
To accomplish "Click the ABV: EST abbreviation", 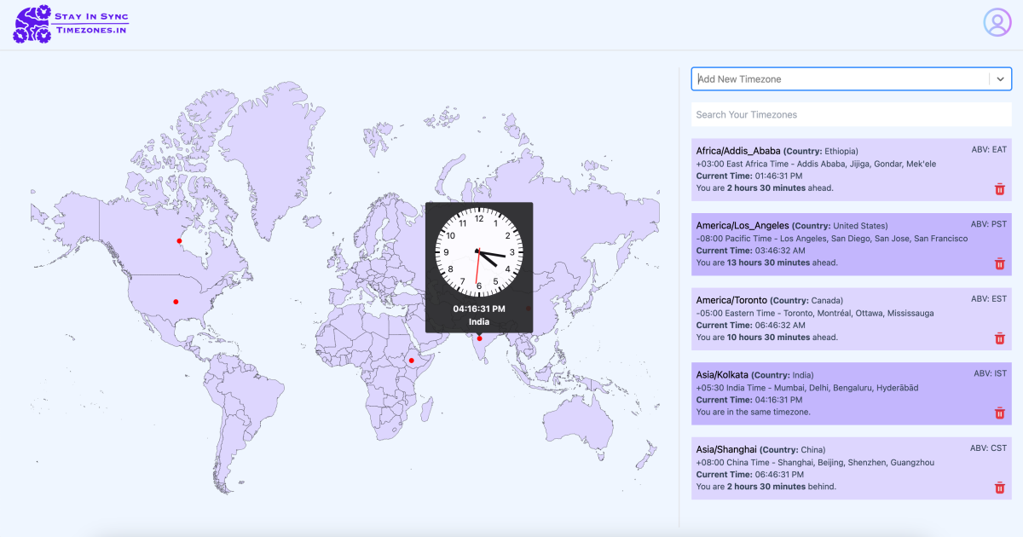I will pyautogui.click(x=989, y=298).
